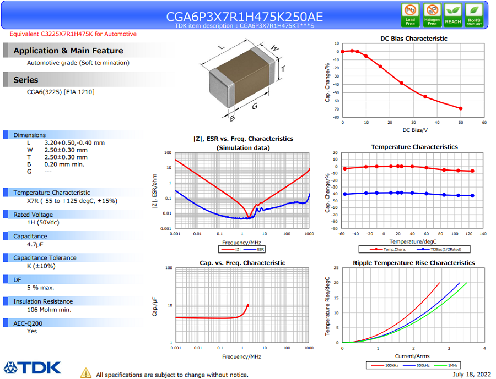496x379 pixels.
Task: Click the Ripple Temperature Rise Characteristics title
Action: pos(414,263)
